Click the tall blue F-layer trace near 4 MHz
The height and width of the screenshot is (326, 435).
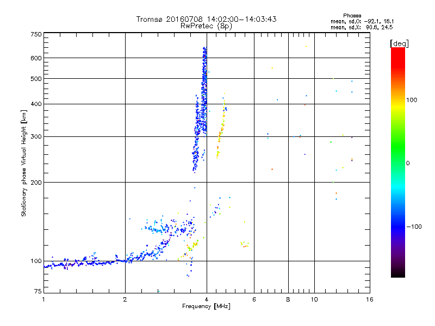coord(204,91)
